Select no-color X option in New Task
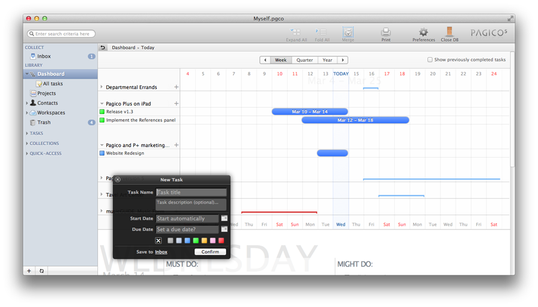 click(x=158, y=241)
